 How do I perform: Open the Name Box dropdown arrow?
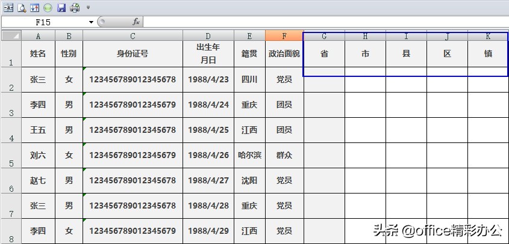pos(91,22)
